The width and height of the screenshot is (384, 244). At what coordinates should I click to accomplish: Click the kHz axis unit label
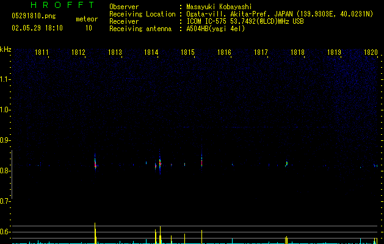(x=5, y=49)
